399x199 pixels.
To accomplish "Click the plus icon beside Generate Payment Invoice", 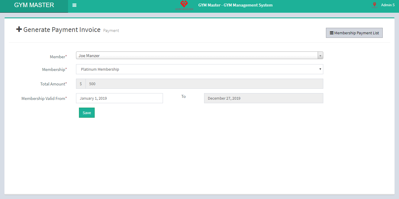I will tap(19, 29).
